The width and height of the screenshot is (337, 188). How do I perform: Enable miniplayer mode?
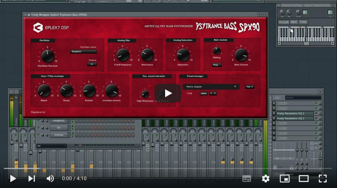coord(285,179)
